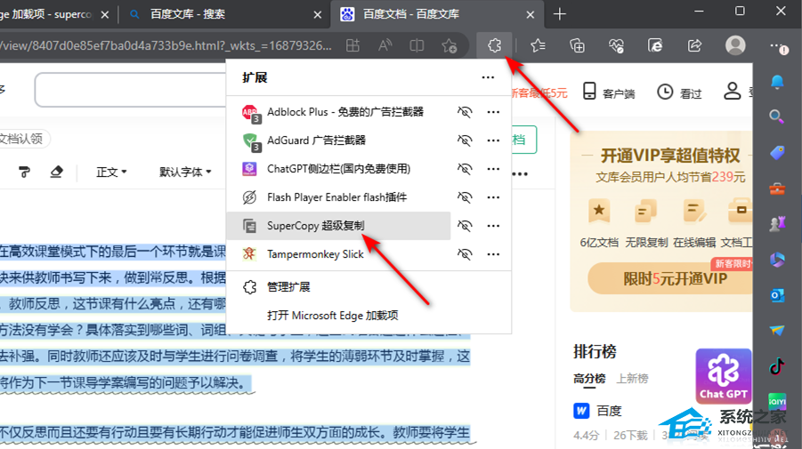Click 客户端 link in page header
The height and width of the screenshot is (449, 802).
pyautogui.click(x=609, y=92)
